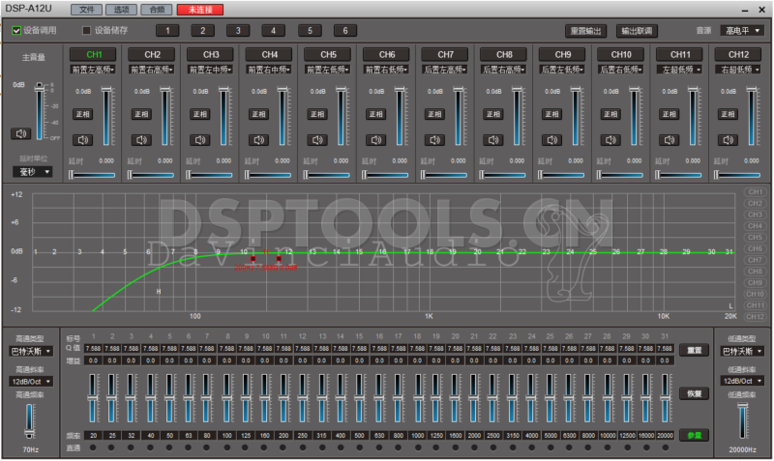Open the 选项 menu

coord(122,10)
